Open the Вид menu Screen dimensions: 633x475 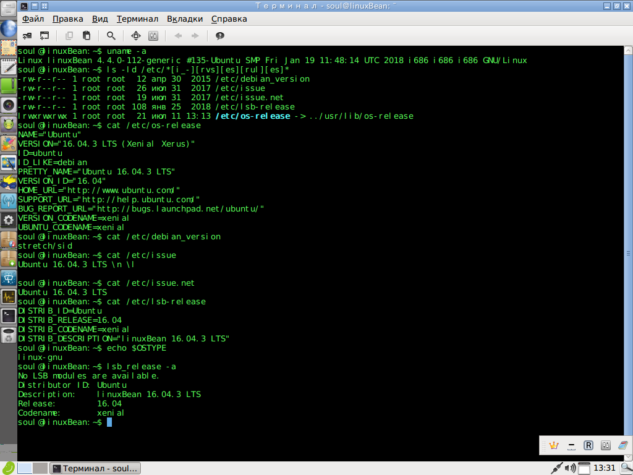coord(100,19)
